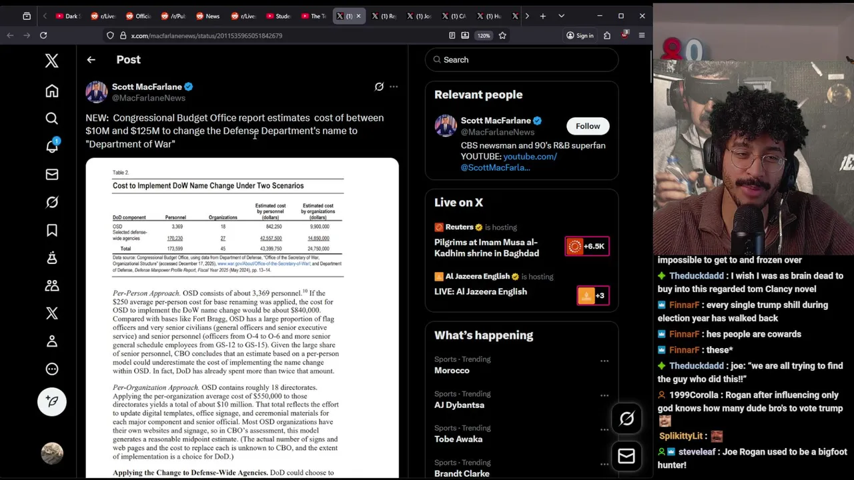Open Brandt Clarke trending topic

pos(462,473)
